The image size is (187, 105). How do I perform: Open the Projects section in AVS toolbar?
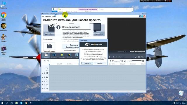[46, 56]
